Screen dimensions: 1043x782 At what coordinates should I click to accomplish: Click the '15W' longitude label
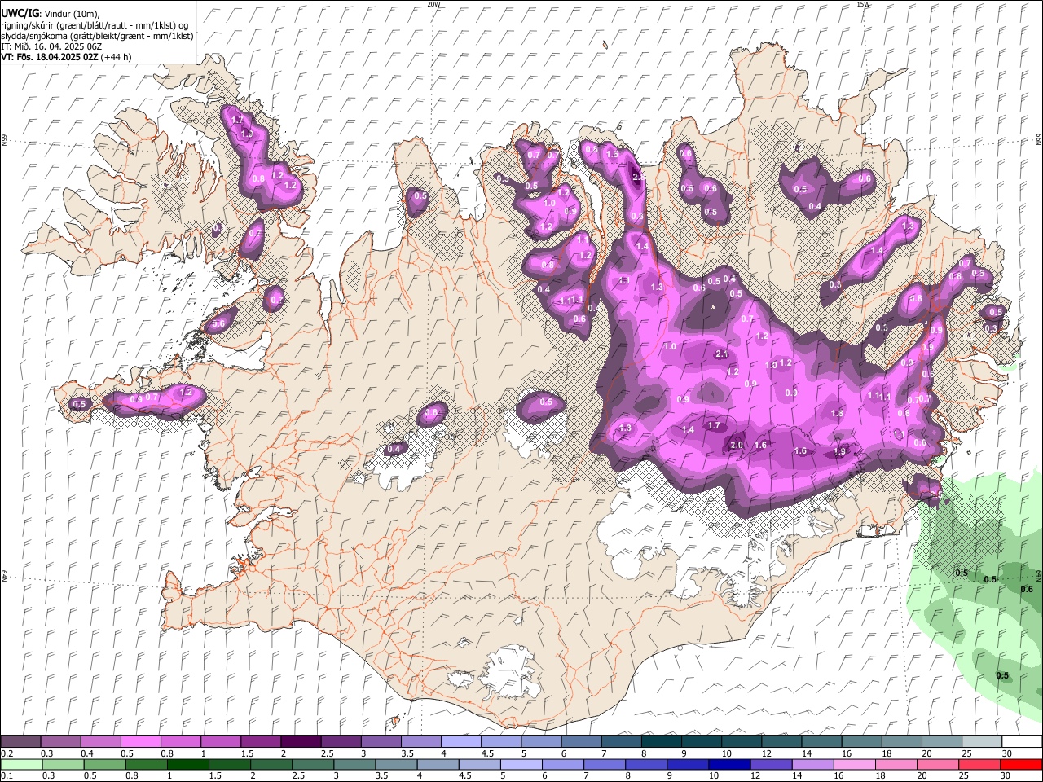click(863, 4)
